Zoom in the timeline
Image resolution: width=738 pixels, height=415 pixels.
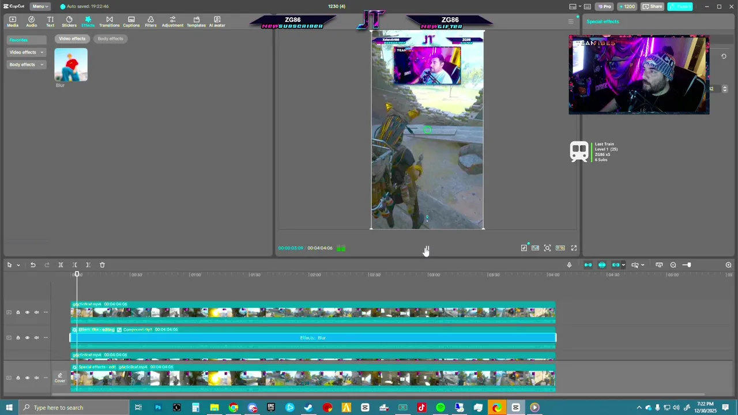[728, 265]
